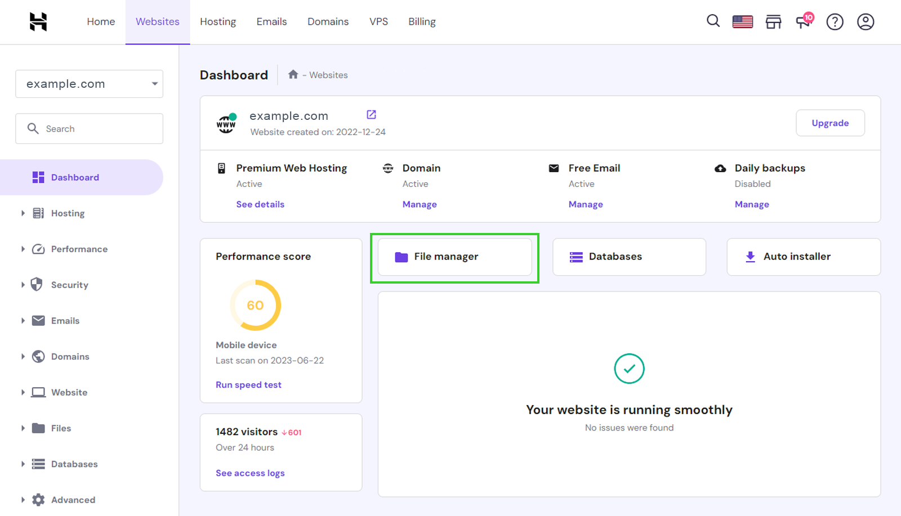Open the help question mark icon
Image resolution: width=901 pixels, height=516 pixels.
click(835, 22)
